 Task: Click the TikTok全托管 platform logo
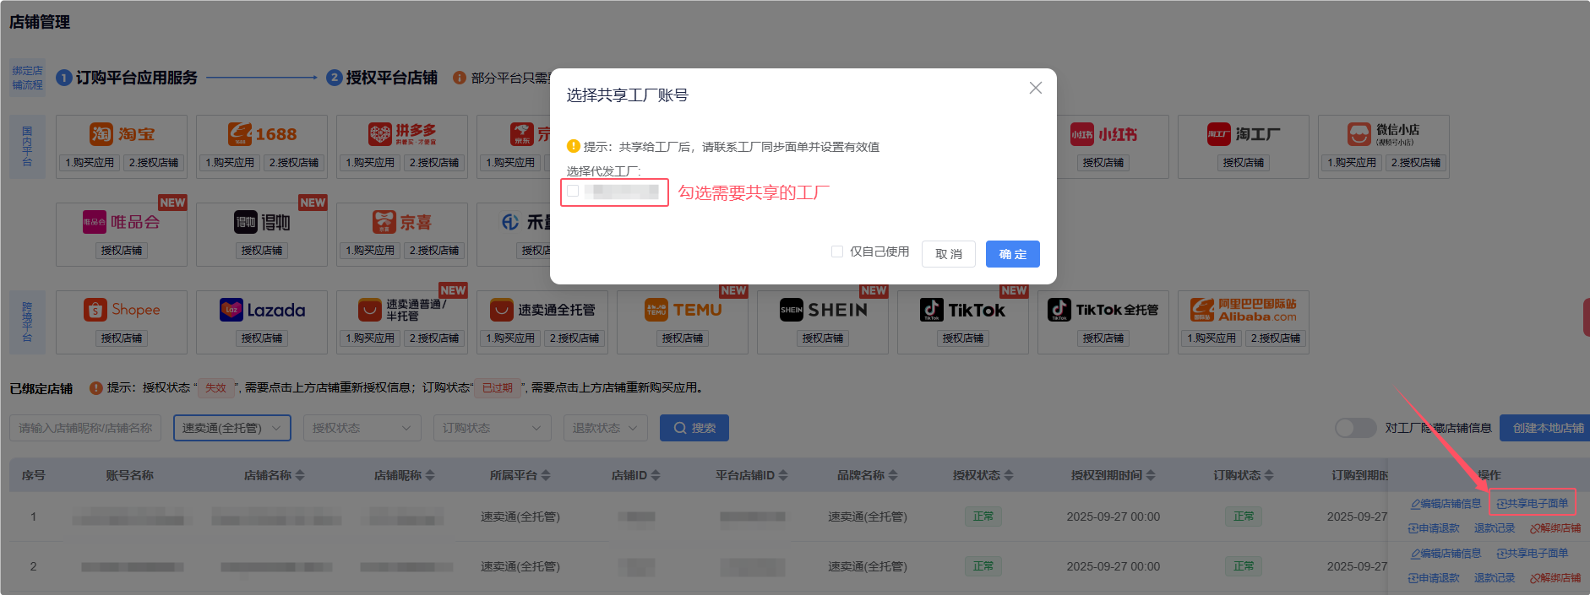(x=1103, y=310)
